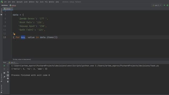This screenshot has height=95, width=169.
Task: Open the Structure tool window sidebar tab
Action: click(1, 78)
